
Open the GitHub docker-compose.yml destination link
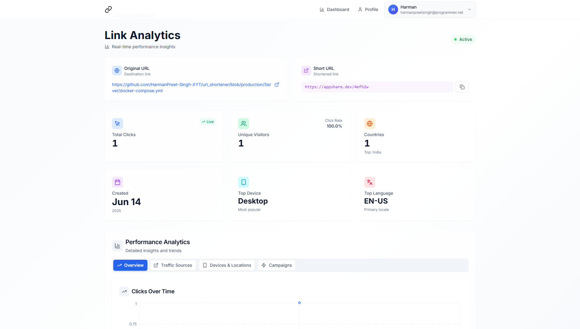click(191, 88)
